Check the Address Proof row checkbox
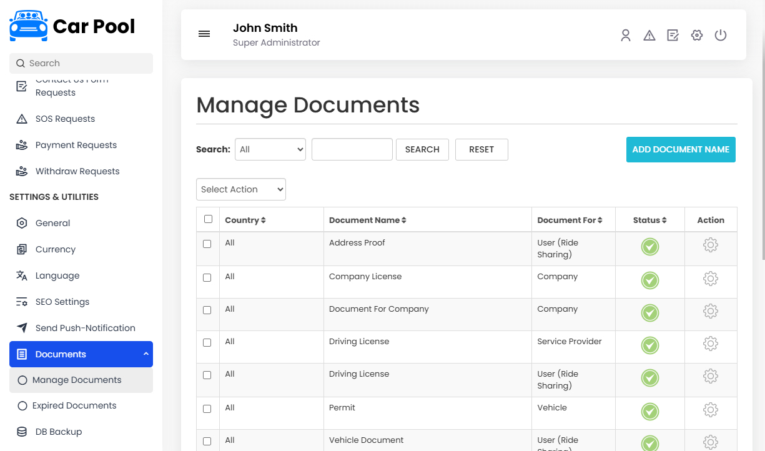This screenshot has height=451, width=765. coord(207,244)
